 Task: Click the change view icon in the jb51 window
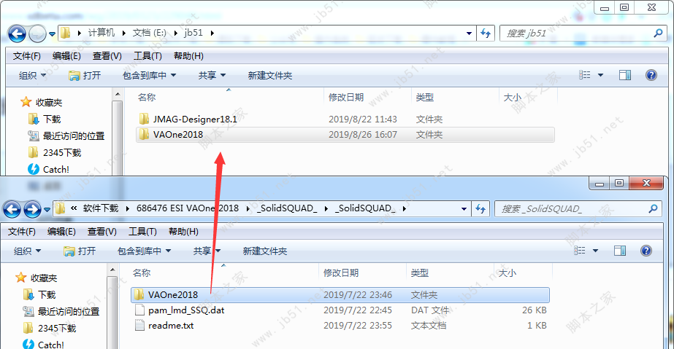coord(585,75)
